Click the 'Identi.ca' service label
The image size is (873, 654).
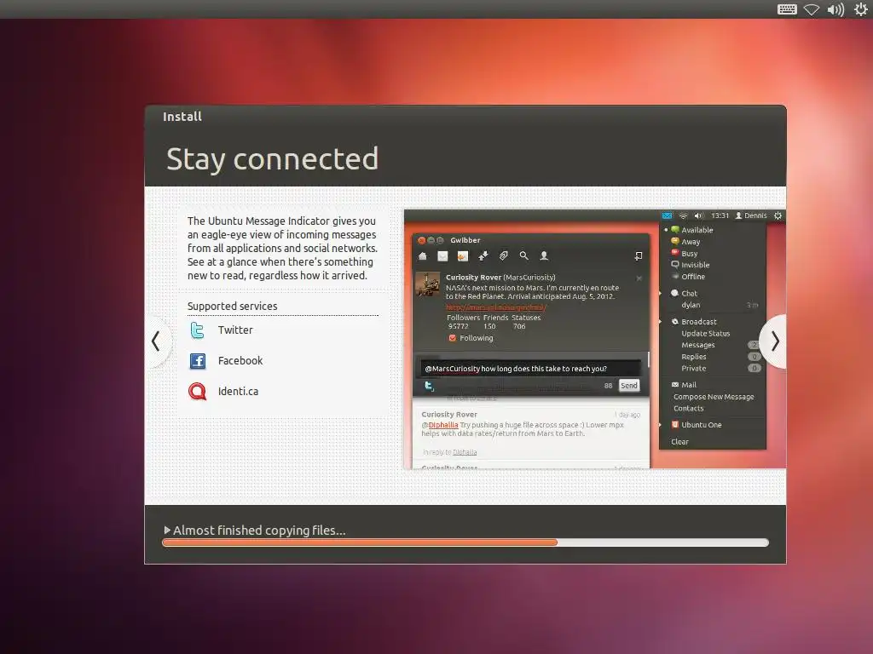click(x=239, y=391)
